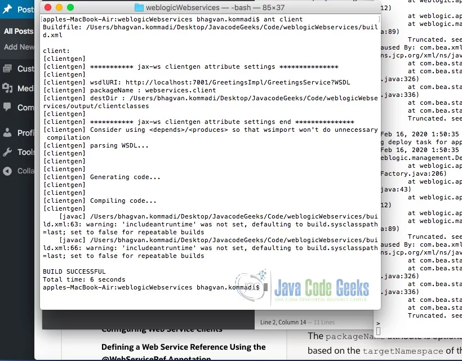Click the Collapse menu arrow icon
The image size is (462, 361).
(7, 171)
